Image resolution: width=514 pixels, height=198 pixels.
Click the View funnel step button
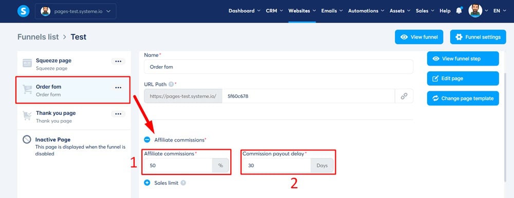point(463,58)
